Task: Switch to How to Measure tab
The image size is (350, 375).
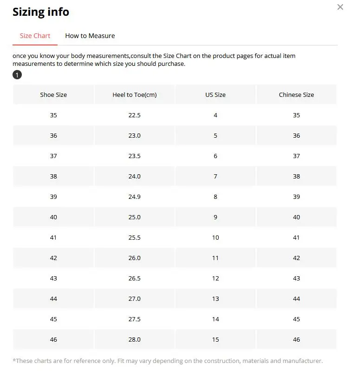Action: click(90, 36)
